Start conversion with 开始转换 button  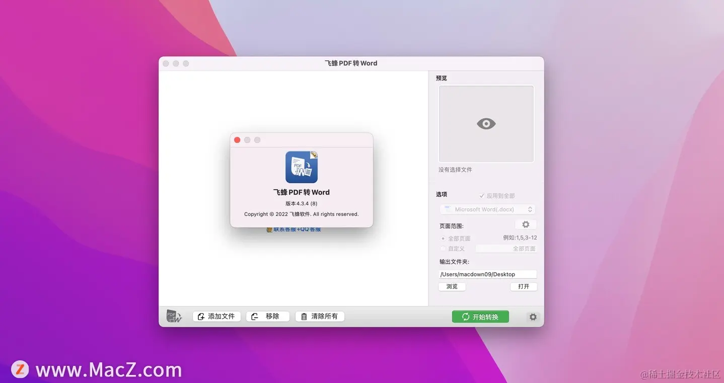[x=480, y=317]
